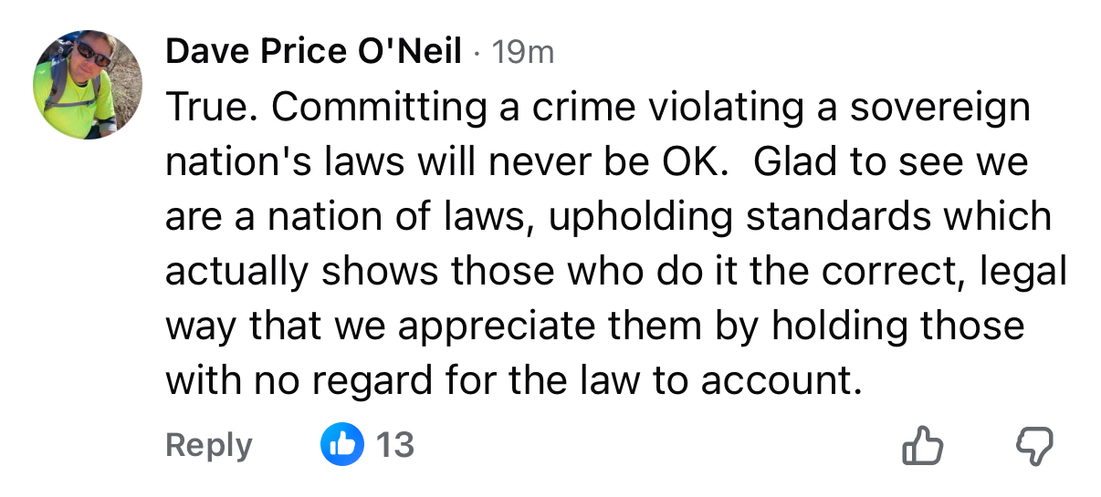Click Reply under the comment
Viewport: 1101px width, 497px height.
(x=209, y=446)
